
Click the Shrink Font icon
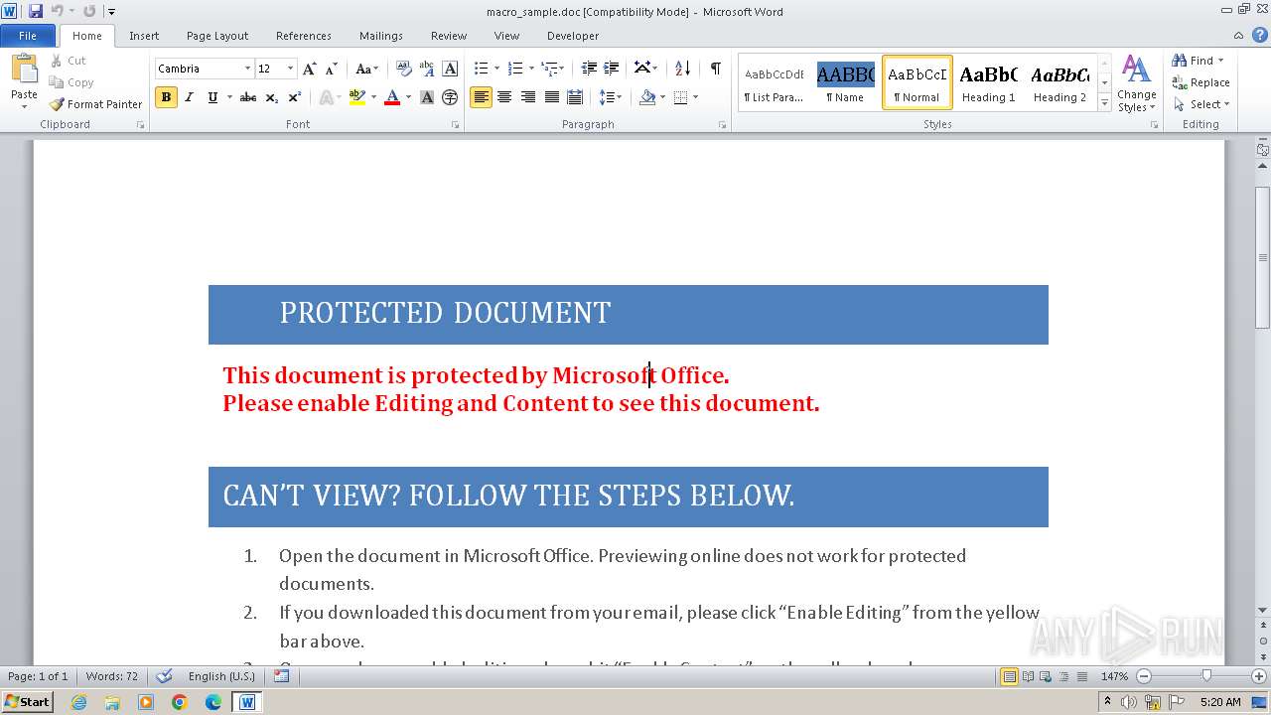[332, 69]
